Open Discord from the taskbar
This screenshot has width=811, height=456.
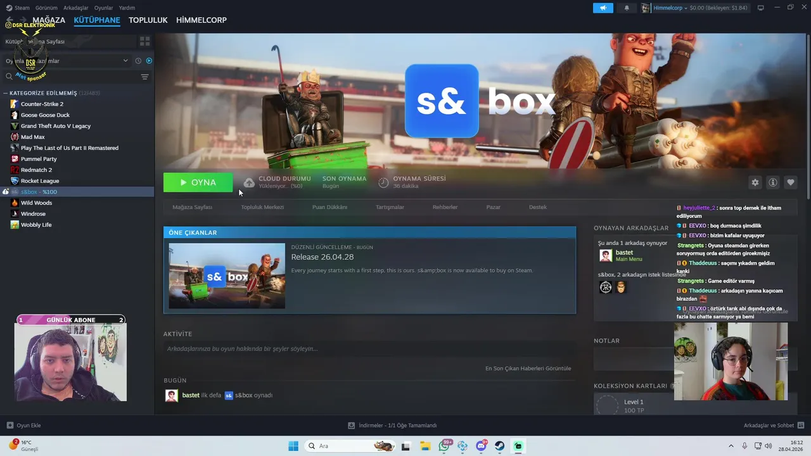(x=481, y=446)
